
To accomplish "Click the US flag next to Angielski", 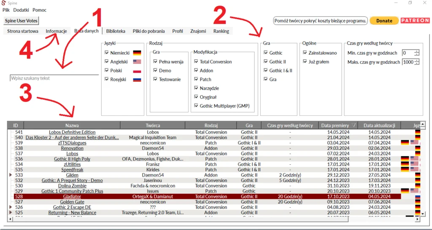I will coord(137,62).
